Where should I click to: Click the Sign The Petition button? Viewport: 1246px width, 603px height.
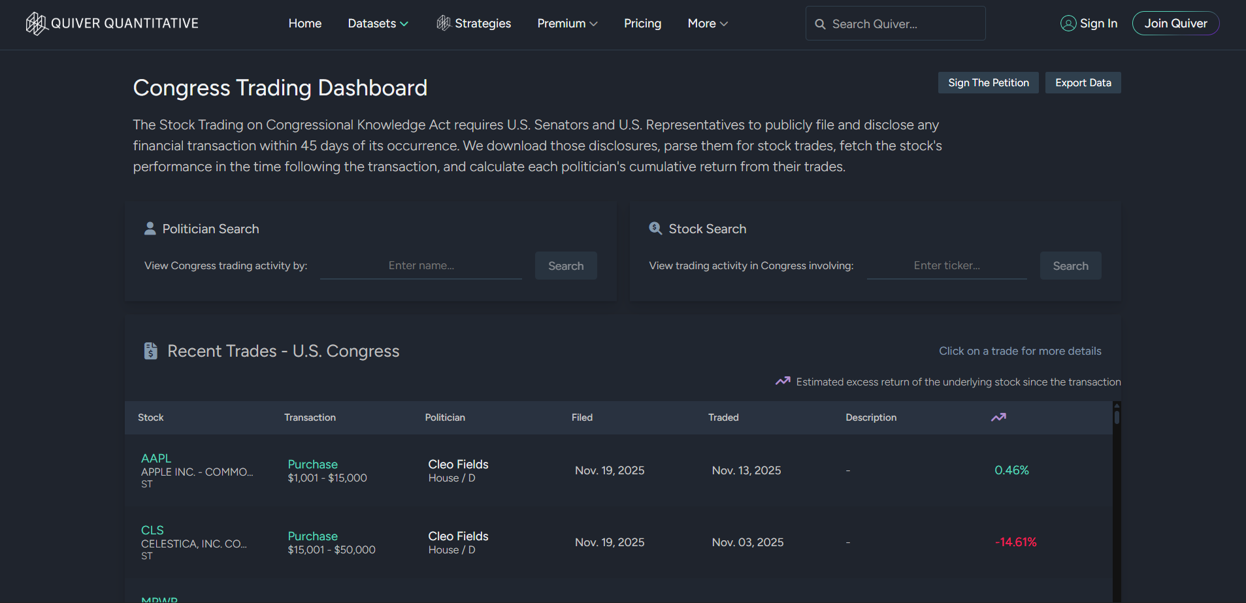tap(988, 83)
